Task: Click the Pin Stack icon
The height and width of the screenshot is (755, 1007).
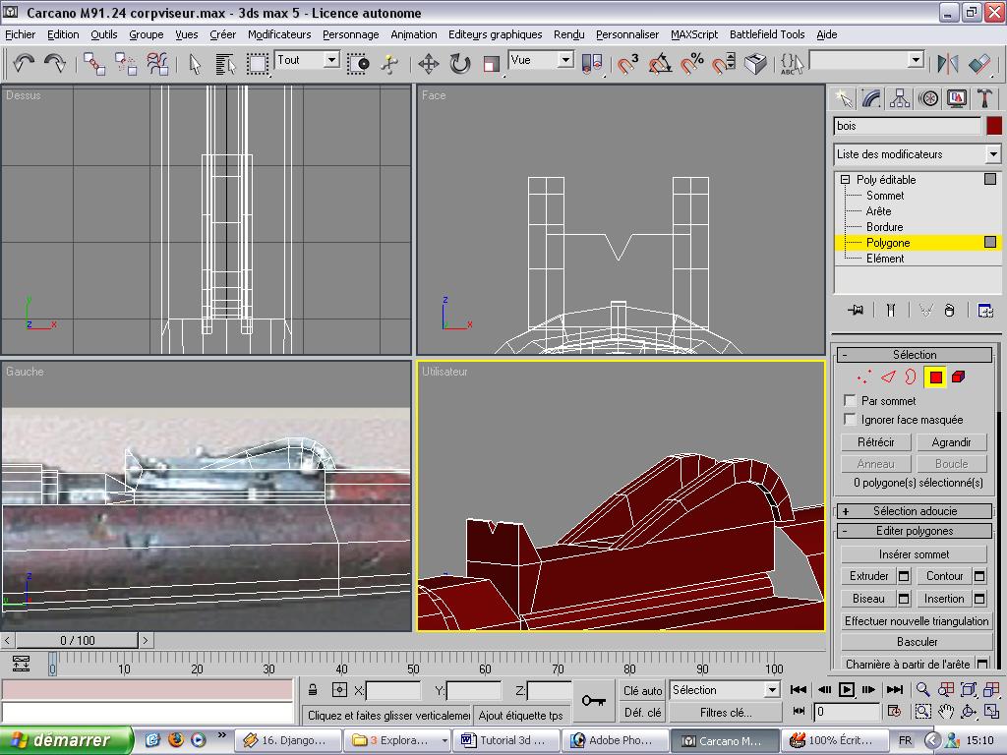Action: point(855,311)
